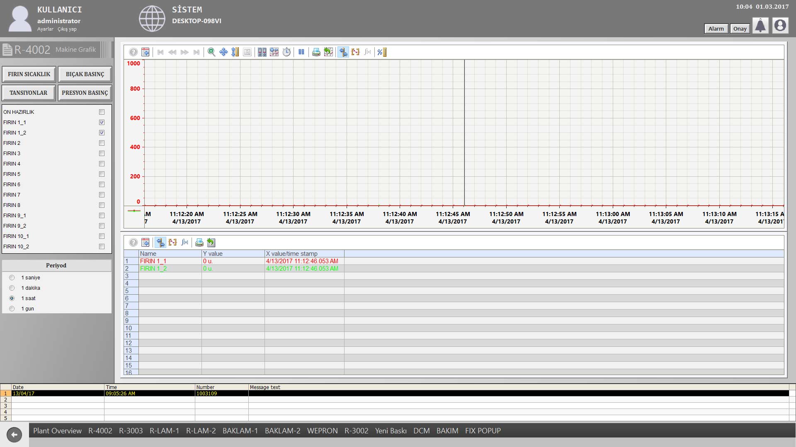Uncheck the FIRIN 1_1 checkbox
The height and width of the screenshot is (447, 796).
click(102, 123)
